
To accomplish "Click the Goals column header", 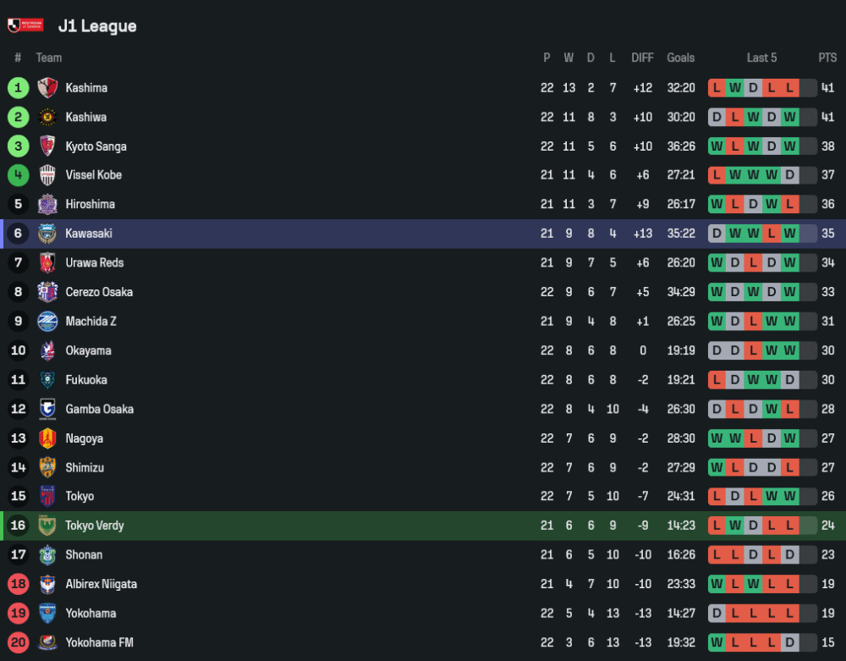I will click(x=680, y=58).
